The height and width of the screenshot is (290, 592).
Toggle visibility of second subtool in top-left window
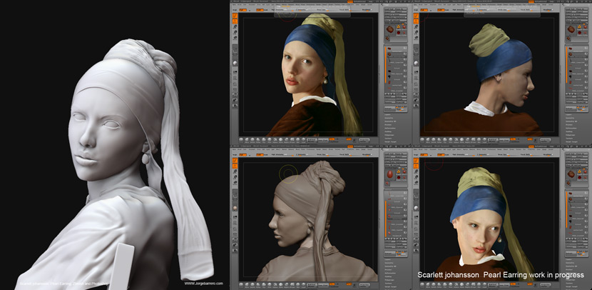click(405, 54)
